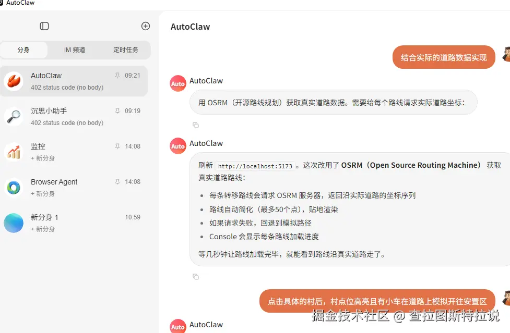The width and height of the screenshot is (510, 333).
Task: Copy the OSRM routing message with copy icon
Action: click(x=196, y=125)
